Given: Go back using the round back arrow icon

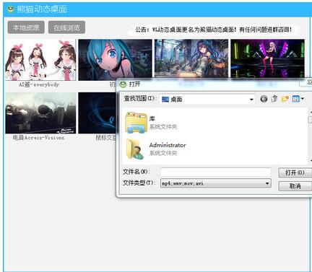Looking at the screenshot, I should tap(264, 99).
